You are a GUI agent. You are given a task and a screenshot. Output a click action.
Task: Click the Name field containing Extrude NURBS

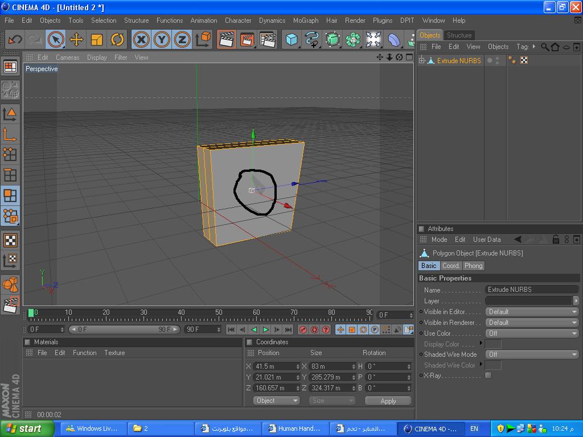coord(532,290)
